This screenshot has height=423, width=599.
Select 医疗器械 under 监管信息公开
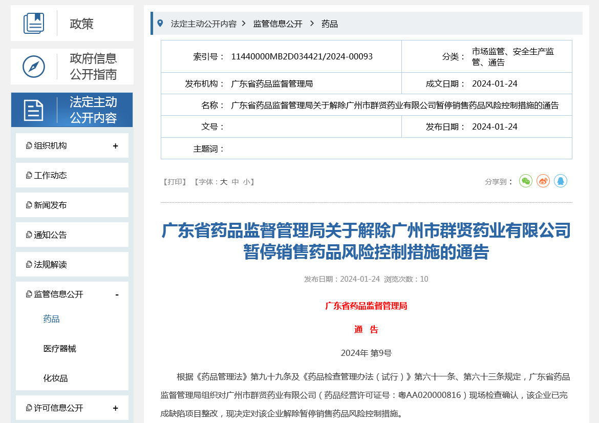pos(59,348)
